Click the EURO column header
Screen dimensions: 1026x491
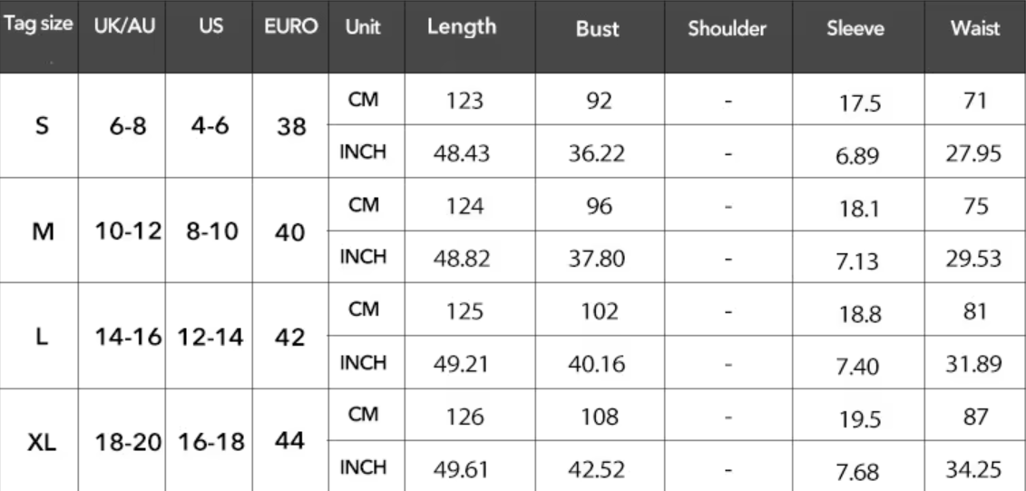pyautogui.click(x=289, y=27)
